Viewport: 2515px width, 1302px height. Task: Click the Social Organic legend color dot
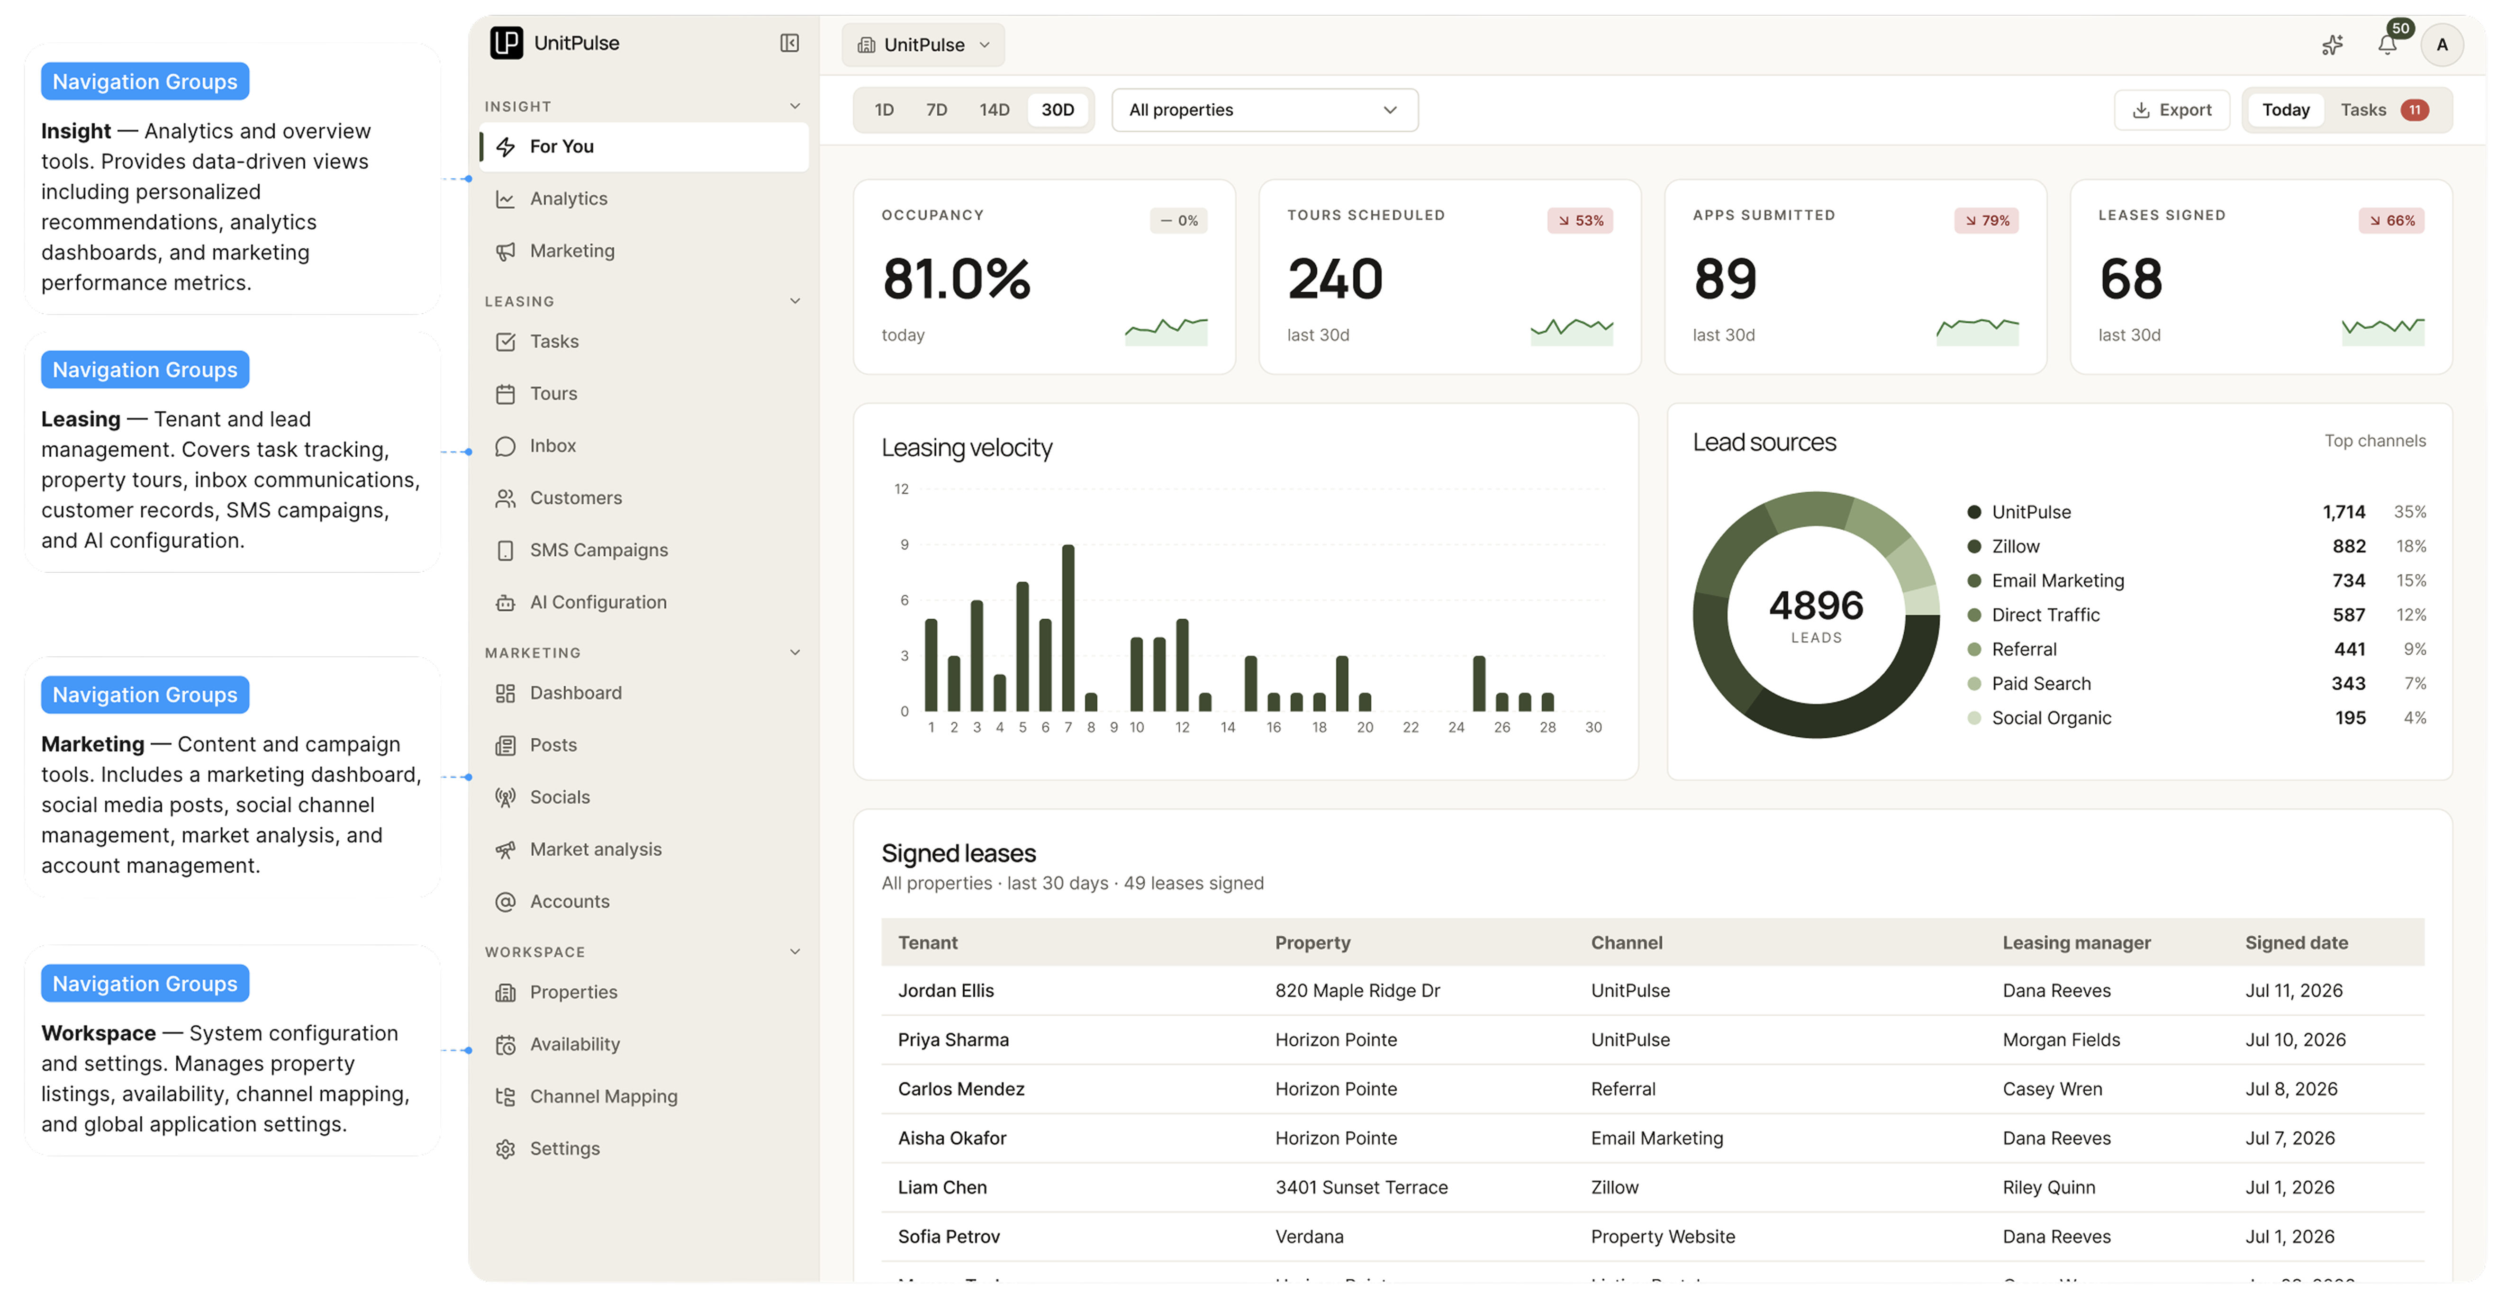pos(1973,718)
